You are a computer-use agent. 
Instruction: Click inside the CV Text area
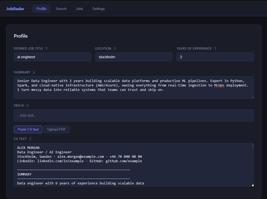click(134, 165)
